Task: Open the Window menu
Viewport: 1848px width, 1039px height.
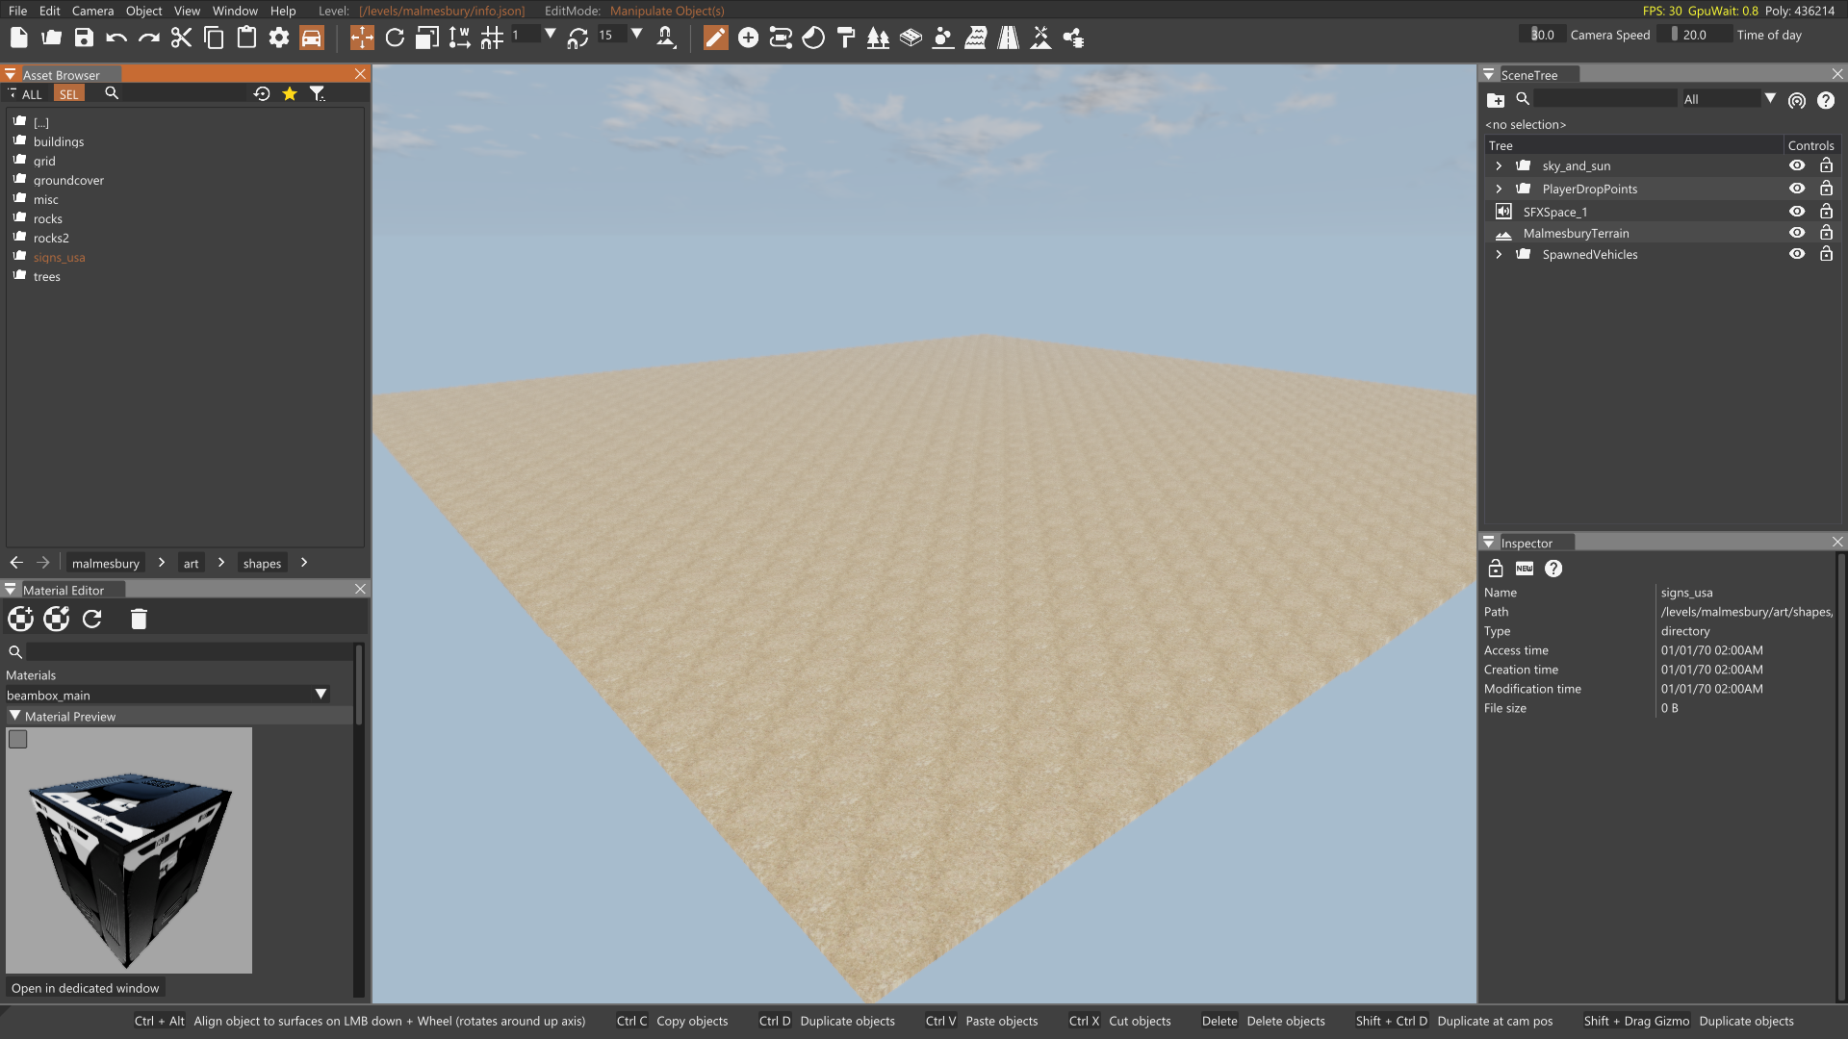Action: tap(235, 11)
